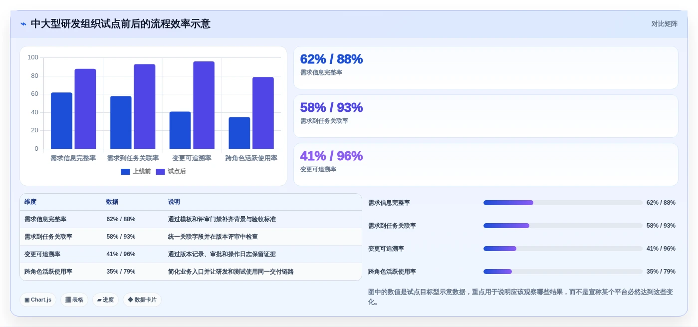Click the 进度 tag chip
Viewport: 698px width, 327px height.
point(105,300)
